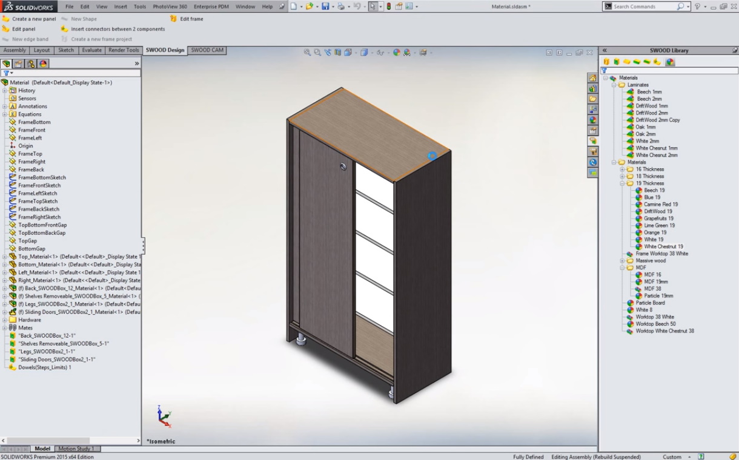Click the Edit frame icon

[x=174, y=19]
